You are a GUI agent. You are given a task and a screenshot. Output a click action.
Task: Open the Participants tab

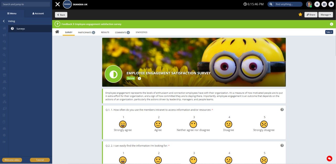(86, 32)
